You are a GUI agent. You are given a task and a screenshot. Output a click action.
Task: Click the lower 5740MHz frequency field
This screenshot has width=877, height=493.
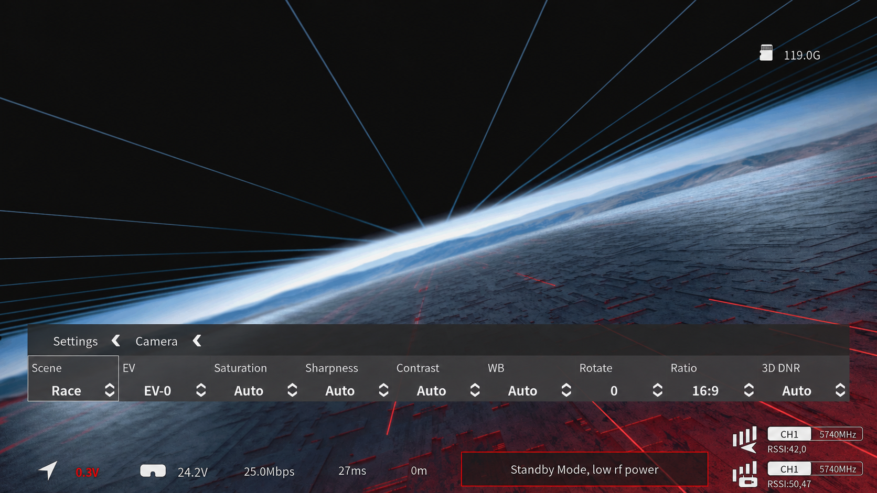(837, 468)
